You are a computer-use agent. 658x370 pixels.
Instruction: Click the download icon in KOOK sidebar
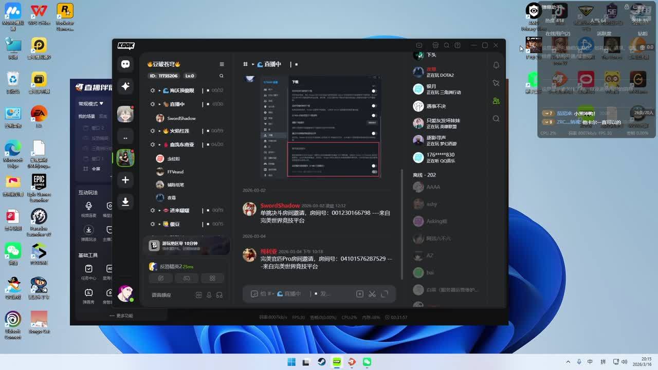125,202
